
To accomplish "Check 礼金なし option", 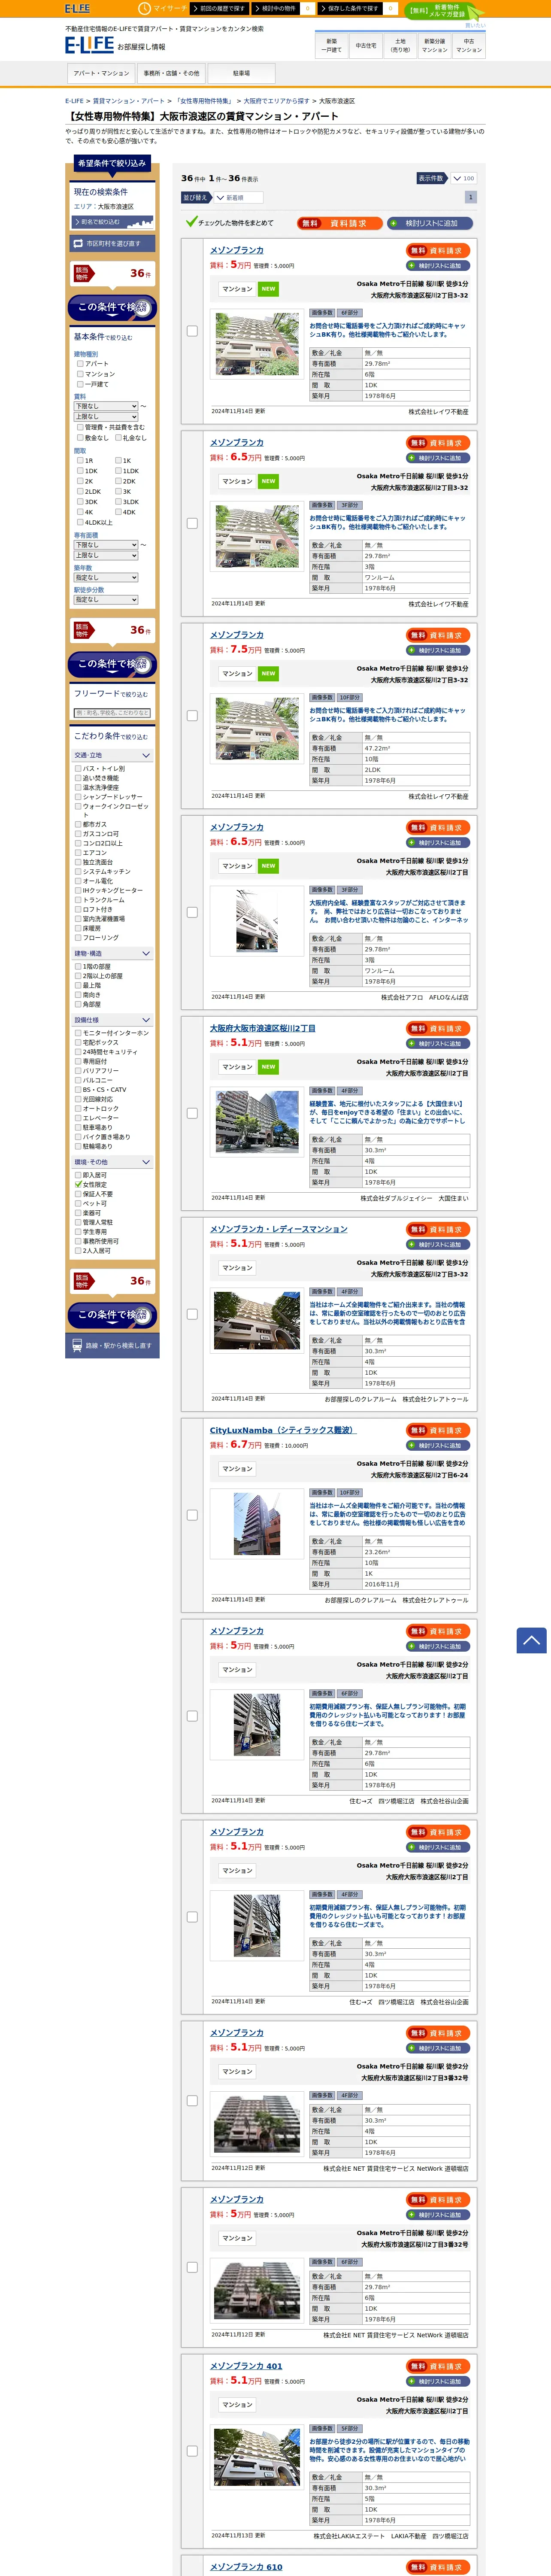I will 118,437.
